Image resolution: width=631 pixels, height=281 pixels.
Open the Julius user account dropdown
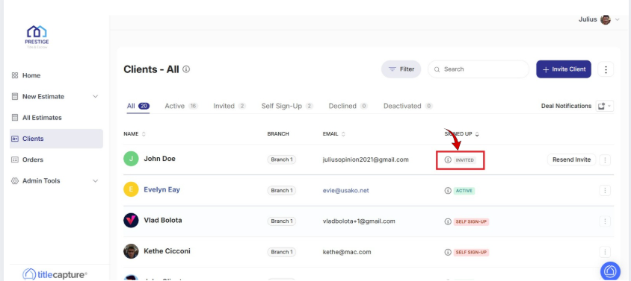[x=599, y=19]
